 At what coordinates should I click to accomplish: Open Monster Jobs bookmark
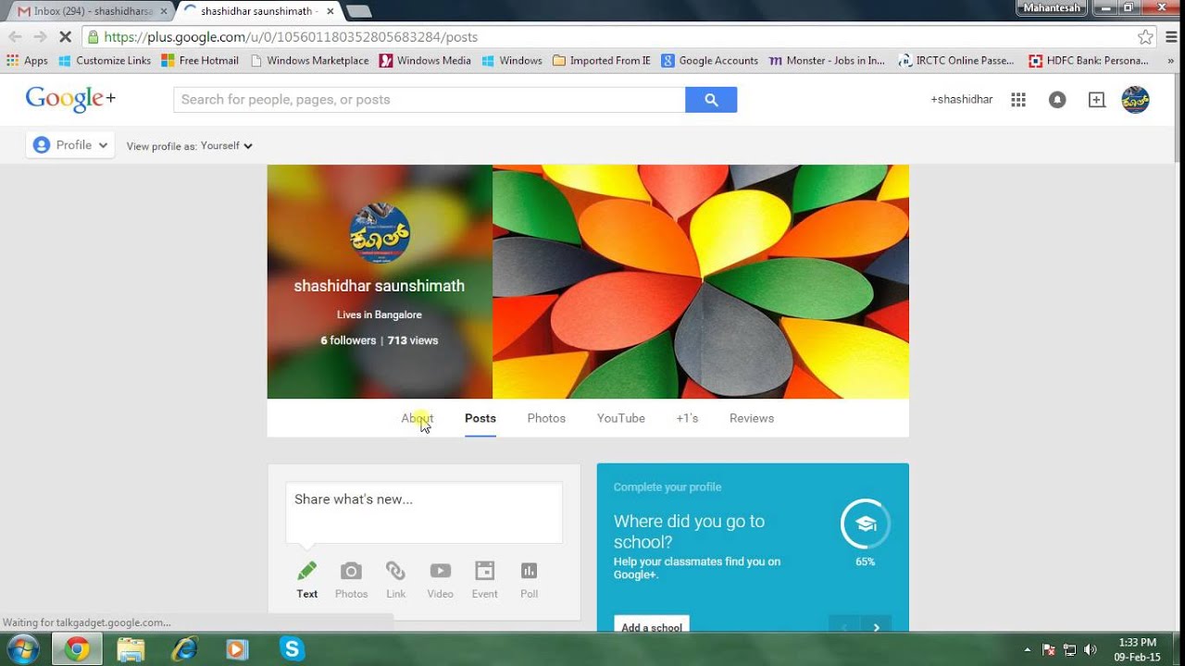828,60
